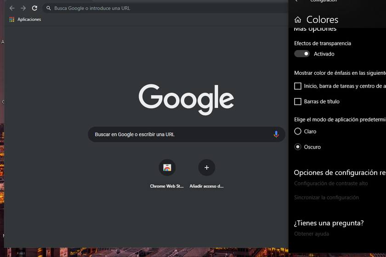386x257 pixels.
Task: Check Inicio, barra de tareas option
Action: point(298,86)
